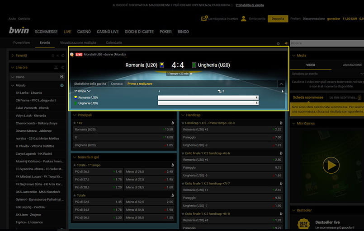Open the settings gear next to search
364x231 pixels.
pos(278,43)
